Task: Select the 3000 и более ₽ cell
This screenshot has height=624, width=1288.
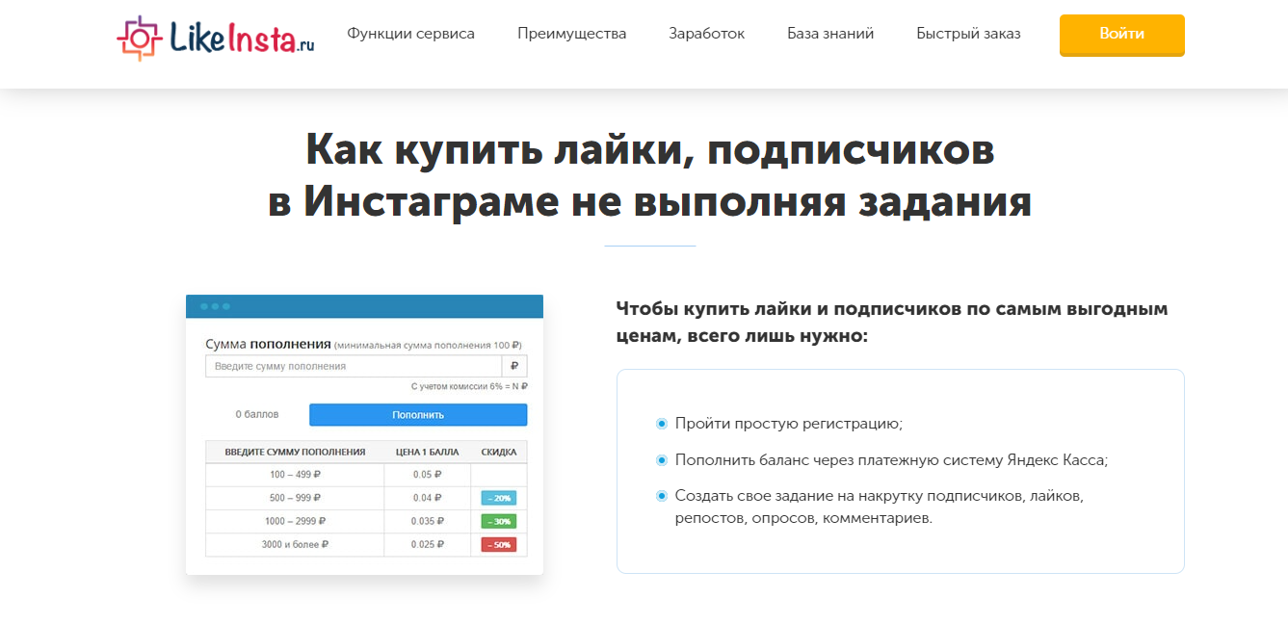Action: [x=295, y=545]
